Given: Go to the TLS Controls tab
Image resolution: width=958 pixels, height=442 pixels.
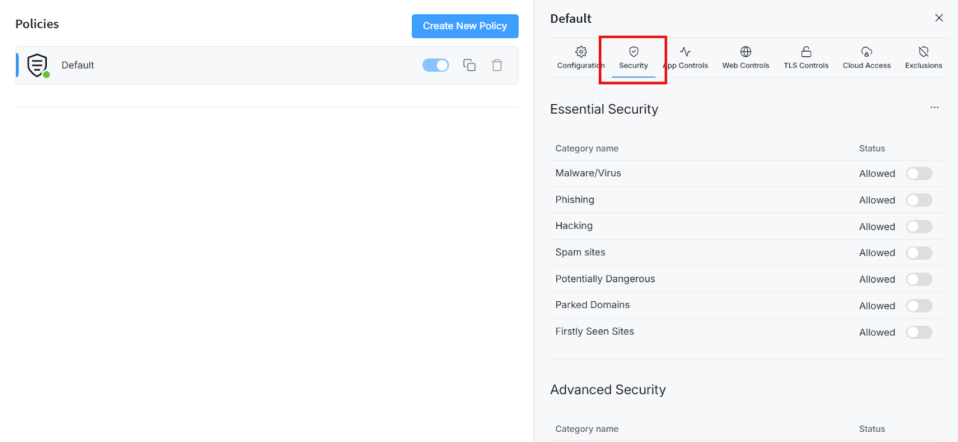Looking at the screenshot, I should (x=806, y=57).
